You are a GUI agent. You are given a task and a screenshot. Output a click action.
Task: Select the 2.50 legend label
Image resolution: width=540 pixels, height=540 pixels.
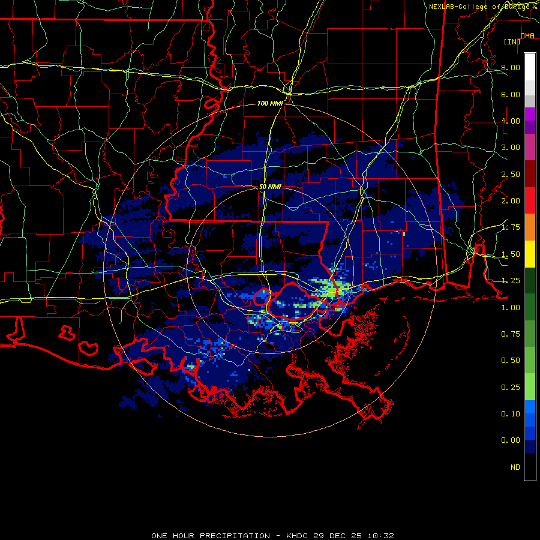pyautogui.click(x=511, y=174)
